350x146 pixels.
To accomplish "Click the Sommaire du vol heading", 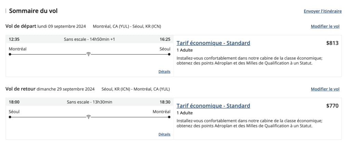I will [x=33, y=11].
